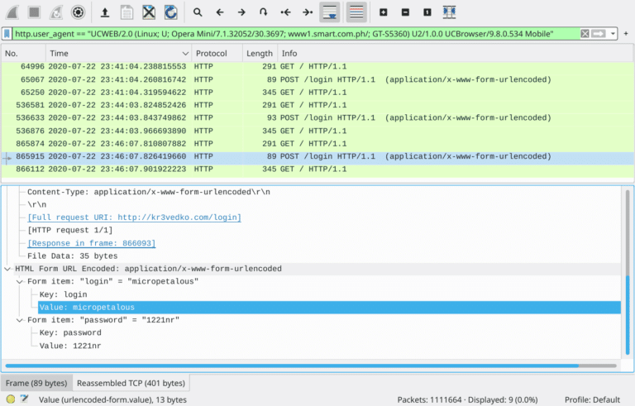Switch to Frame (89 bytes) tab
The width and height of the screenshot is (635, 406).
[x=36, y=383]
